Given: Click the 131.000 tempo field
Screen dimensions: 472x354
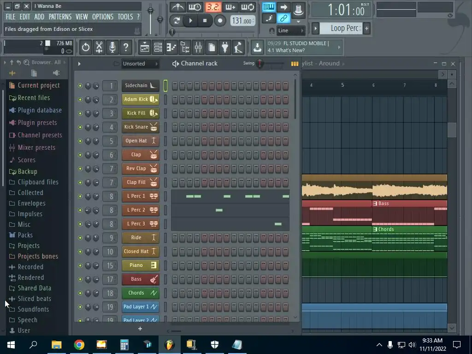Looking at the screenshot, I should 242,21.
